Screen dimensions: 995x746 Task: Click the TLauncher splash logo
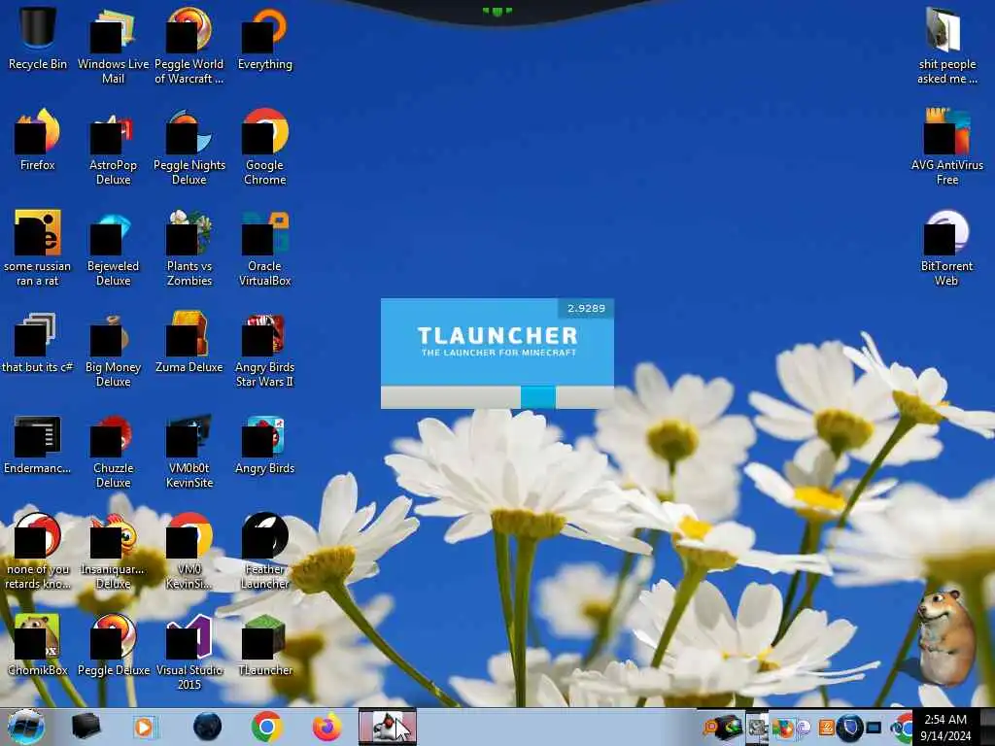pos(498,341)
